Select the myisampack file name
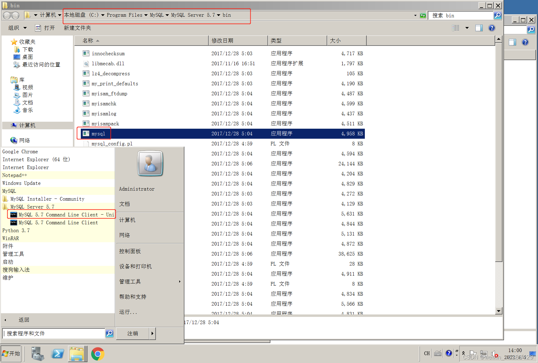Image resolution: width=538 pixels, height=363 pixels. coord(105,124)
